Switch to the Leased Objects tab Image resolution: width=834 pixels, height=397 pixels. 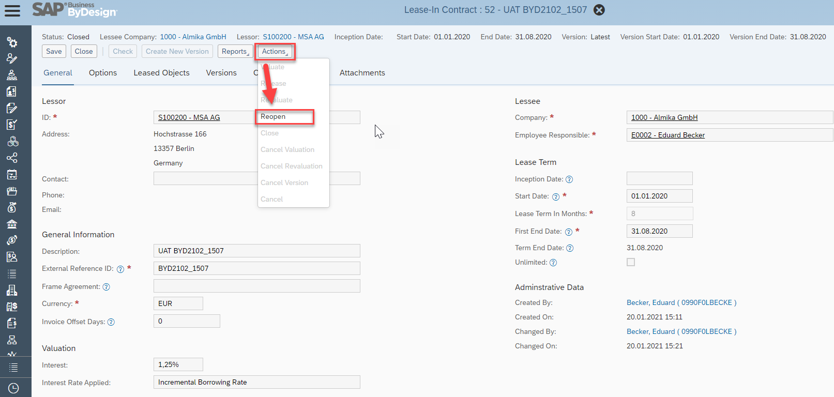pyautogui.click(x=161, y=73)
